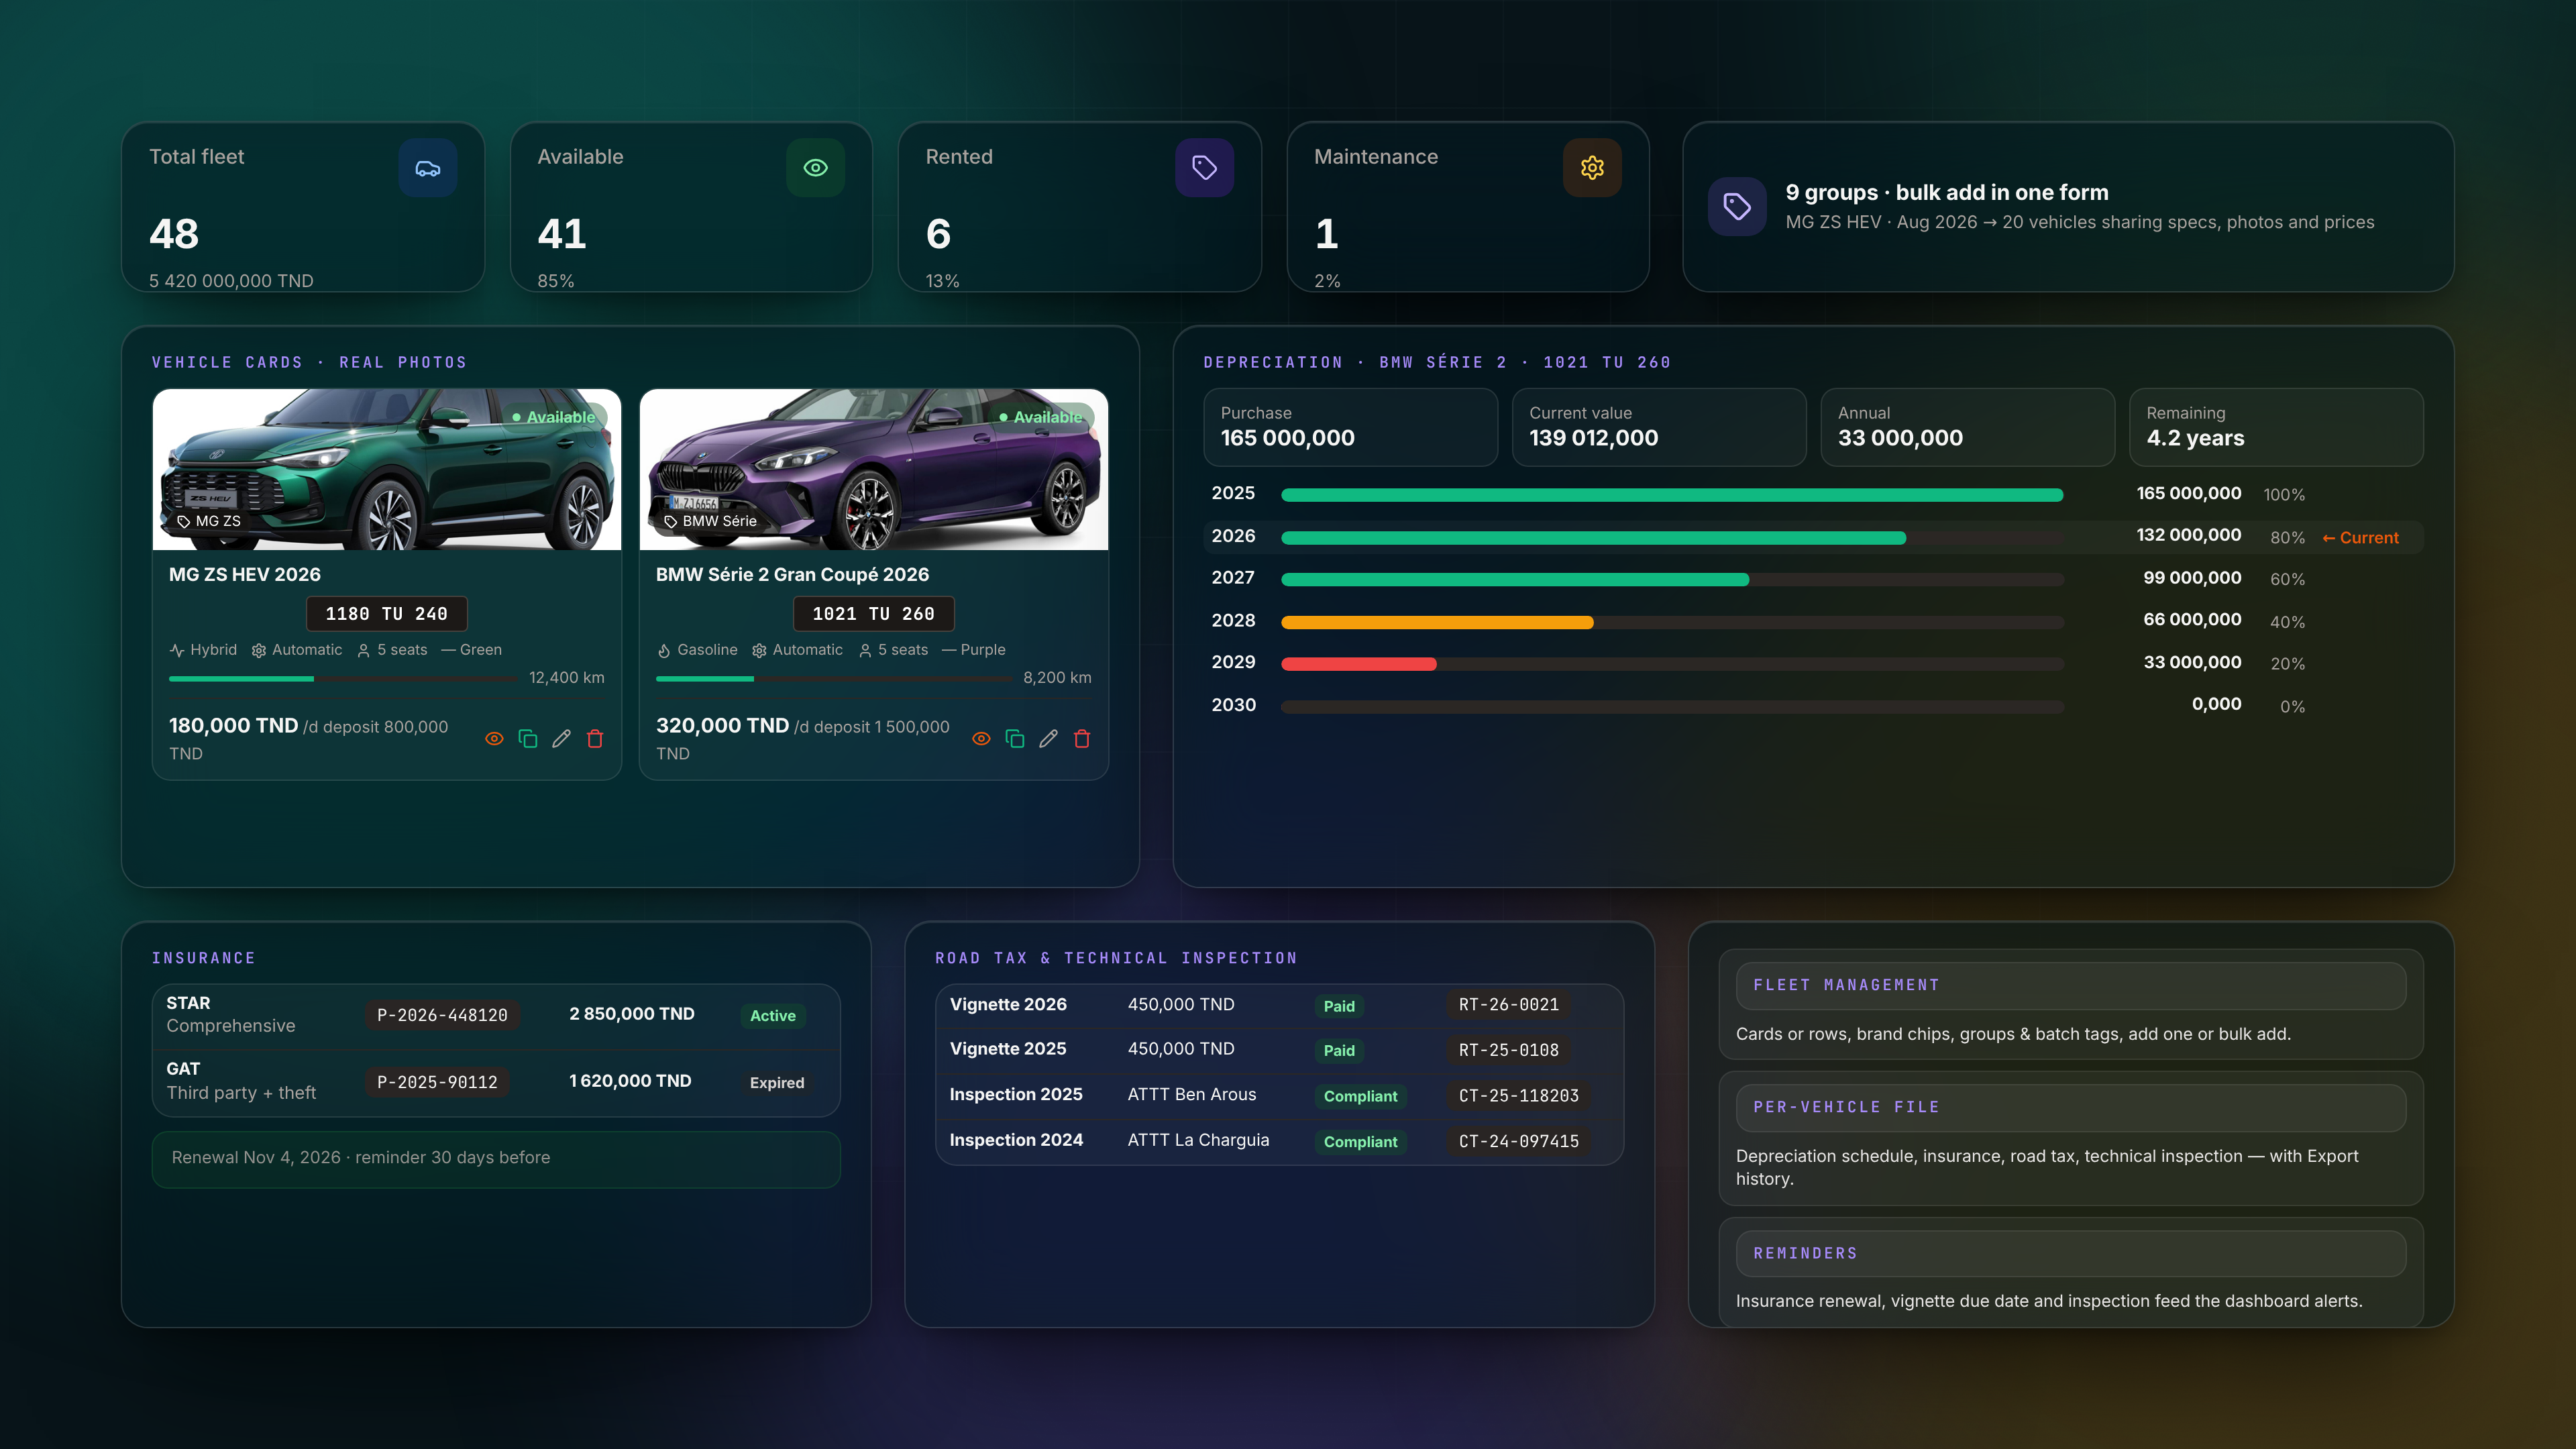Duplicate the MG ZS HEV 2026 vehicle

pos(528,739)
